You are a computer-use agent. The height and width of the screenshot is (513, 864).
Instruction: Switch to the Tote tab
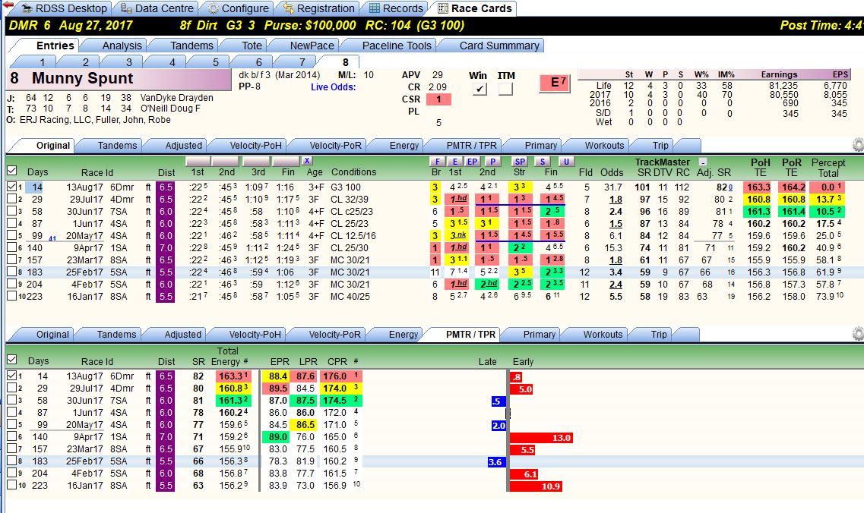tap(252, 46)
